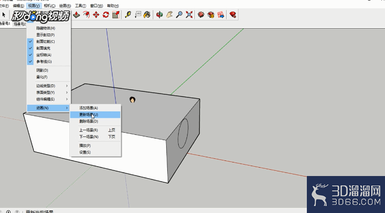
Task: Open the 绘图(R) menu
Action: [x=65, y=5]
